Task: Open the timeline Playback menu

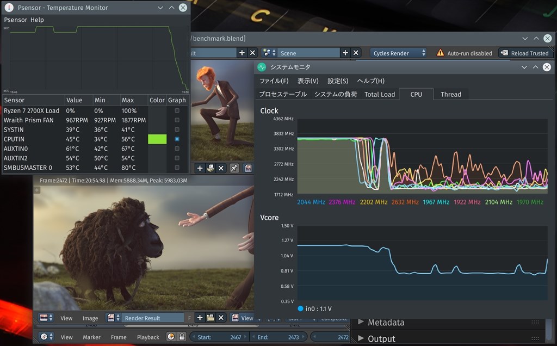Action: [x=148, y=337]
